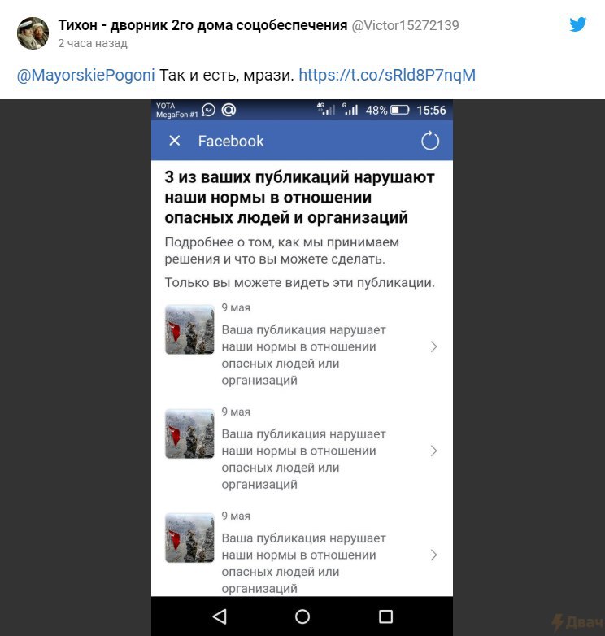Click the 2 часа назад timestamp

coord(93,43)
